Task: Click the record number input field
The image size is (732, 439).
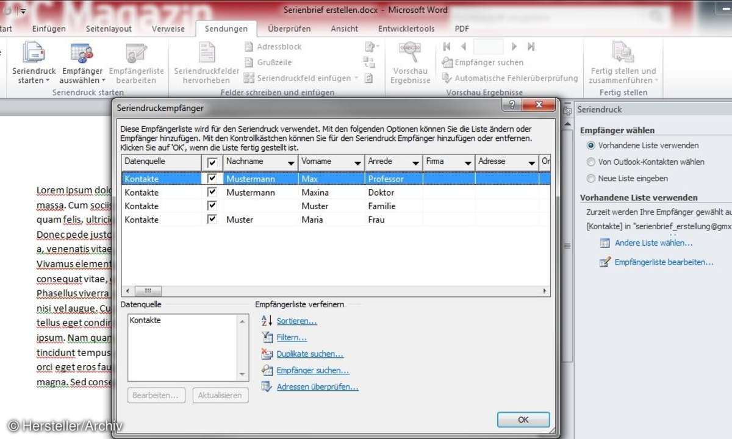Action: (x=488, y=46)
